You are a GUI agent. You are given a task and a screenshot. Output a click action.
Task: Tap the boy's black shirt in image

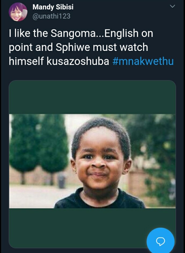[100, 199]
